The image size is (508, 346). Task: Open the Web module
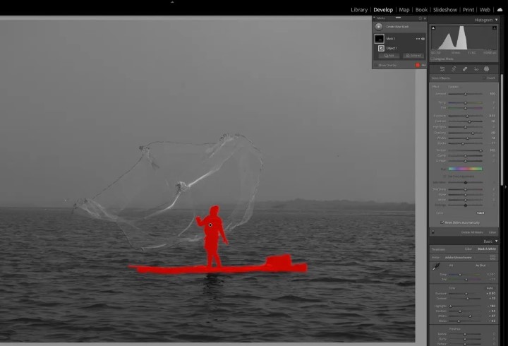click(485, 10)
